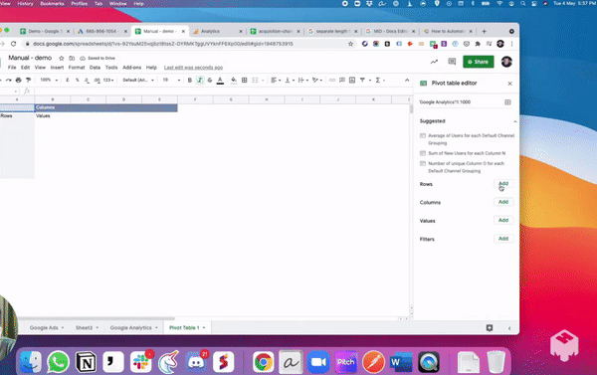Apply strikethrough formatting

pos(210,80)
